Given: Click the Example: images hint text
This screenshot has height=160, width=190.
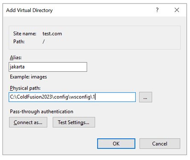Looking at the screenshot, I should point(28,77).
